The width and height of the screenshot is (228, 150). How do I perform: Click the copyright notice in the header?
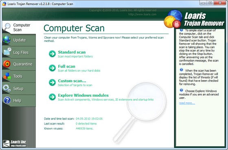[123, 10]
